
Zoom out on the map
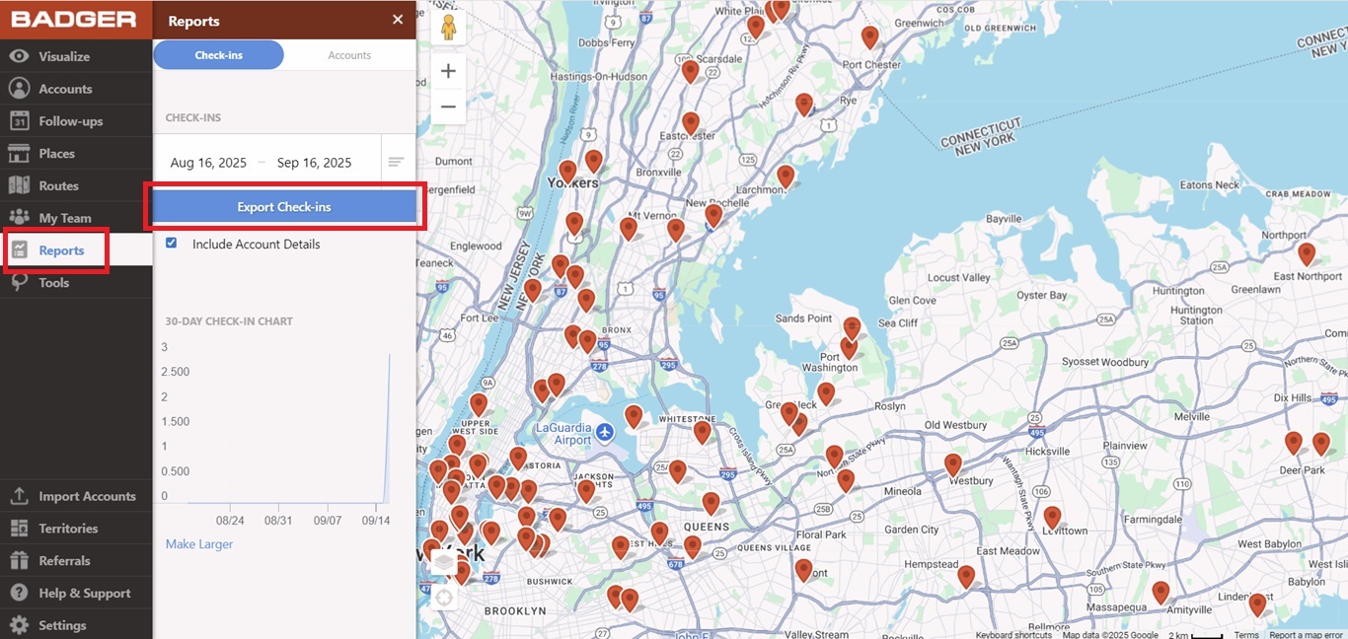(448, 106)
